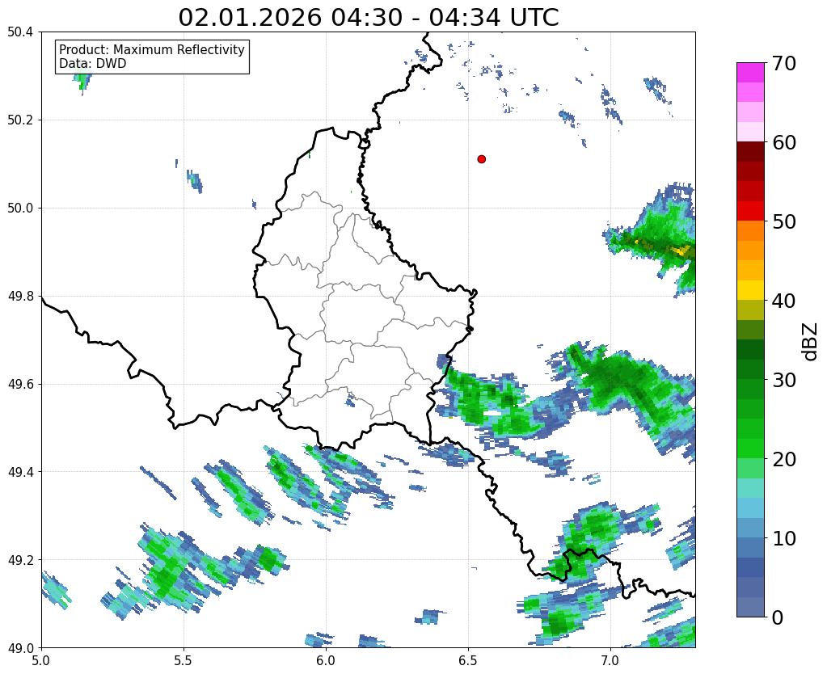
Task: Click the 60 tick label on colorbar
Action: [783, 142]
